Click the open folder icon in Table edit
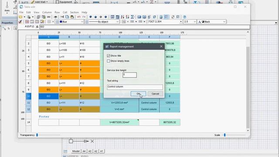The width and height of the screenshot is (279, 157). point(20,17)
